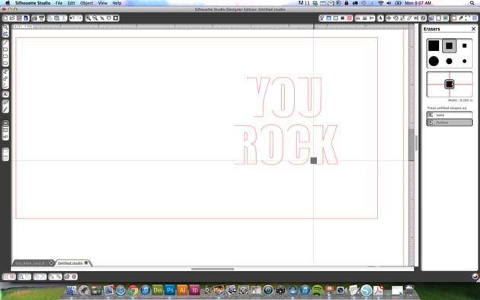Select the Eraser tool in left toolbar
Screen dimensions: 480x300
[x=5, y=103]
